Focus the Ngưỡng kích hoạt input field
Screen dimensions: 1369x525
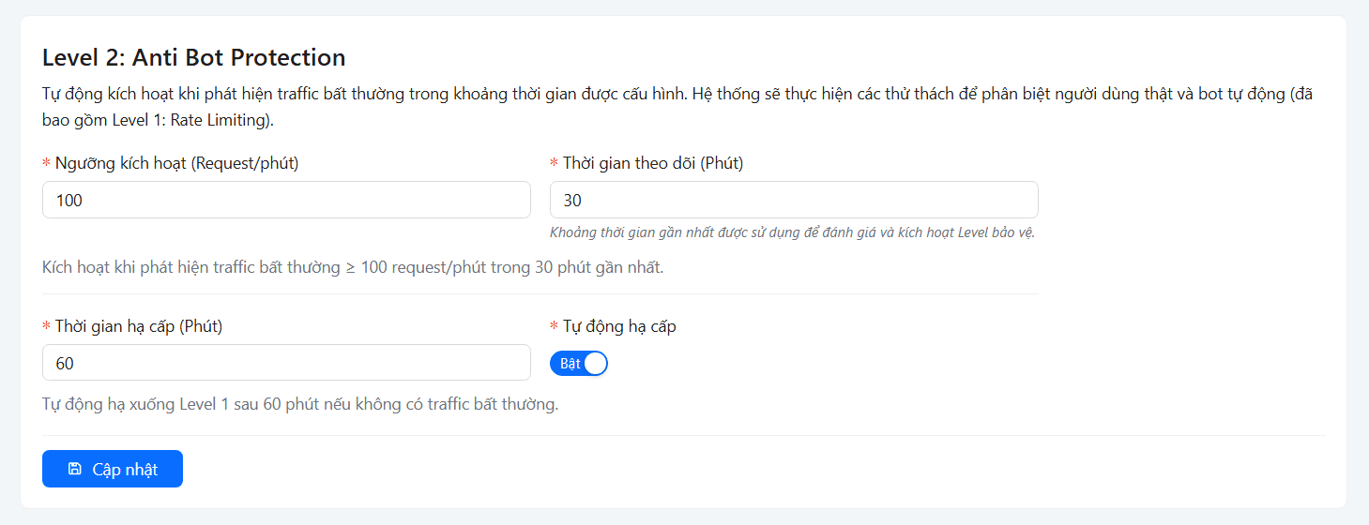click(286, 200)
